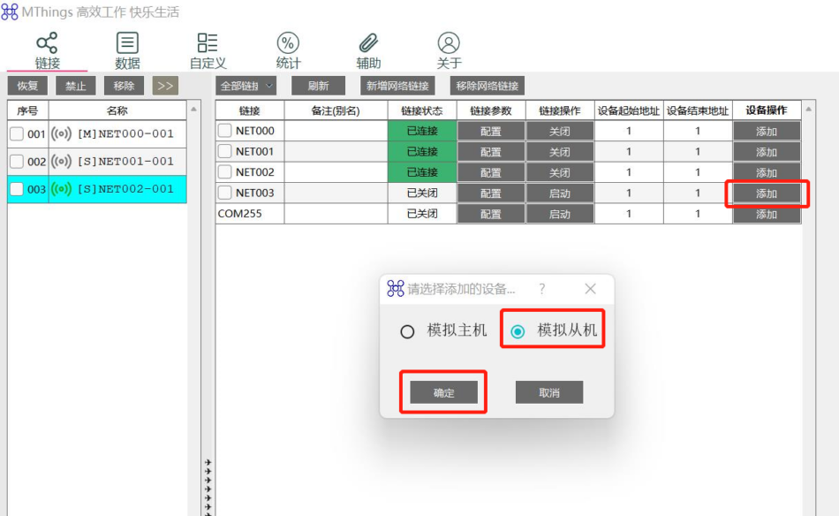Viewport: 839px width, 516px height.
Task: Click the 已关闭 status of NET003
Action: (x=422, y=193)
